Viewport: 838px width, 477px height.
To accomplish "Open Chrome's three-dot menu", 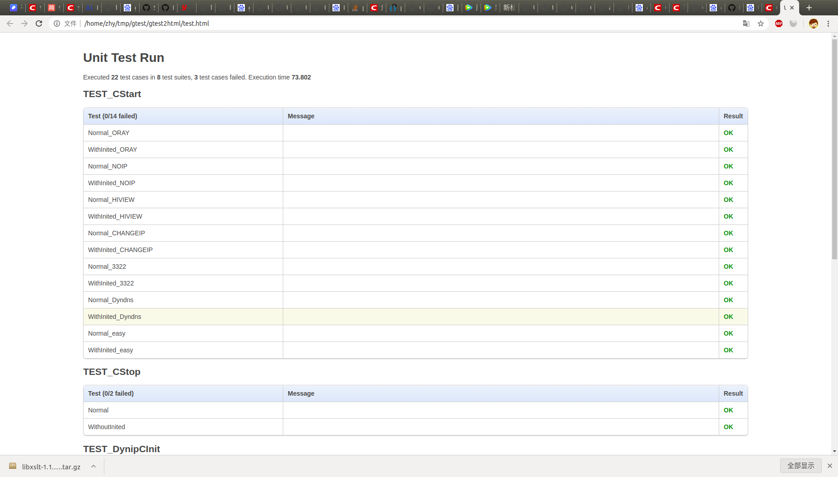I will 829,23.
